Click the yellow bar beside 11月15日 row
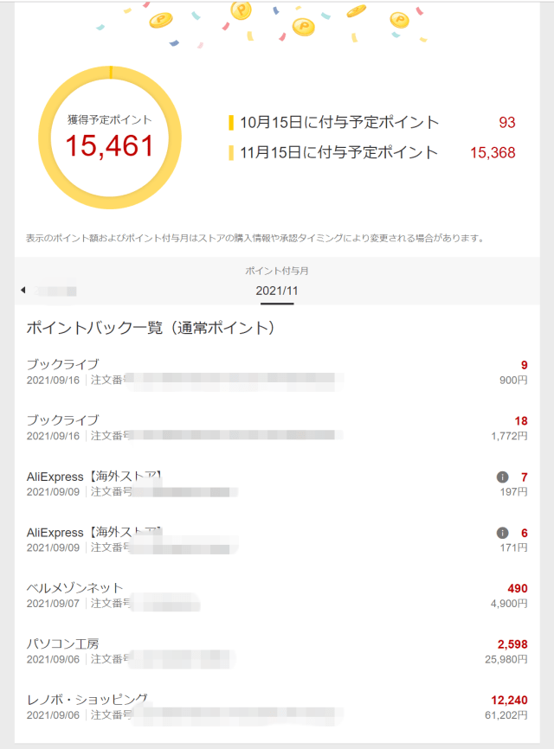The height and width of the screenshot is (749, 554). [x=232, y=152]
